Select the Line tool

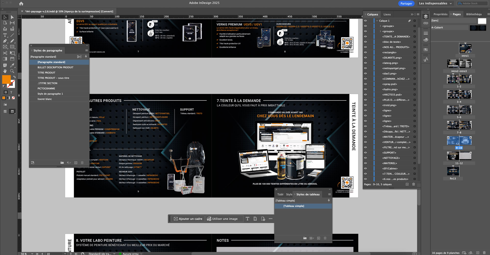(x=12, y=35)
